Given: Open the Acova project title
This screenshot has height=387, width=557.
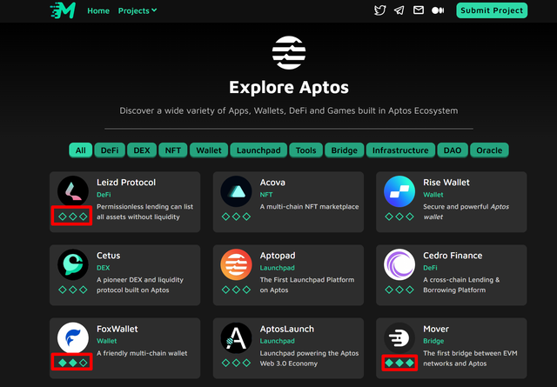Looking at the screenshot, I should point(272,183).
